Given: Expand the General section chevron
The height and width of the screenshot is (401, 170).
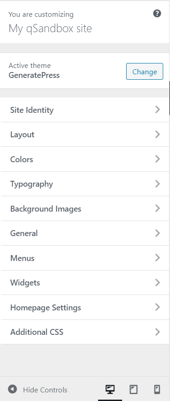Looking at the screenshot, I should tap(157, 233).
